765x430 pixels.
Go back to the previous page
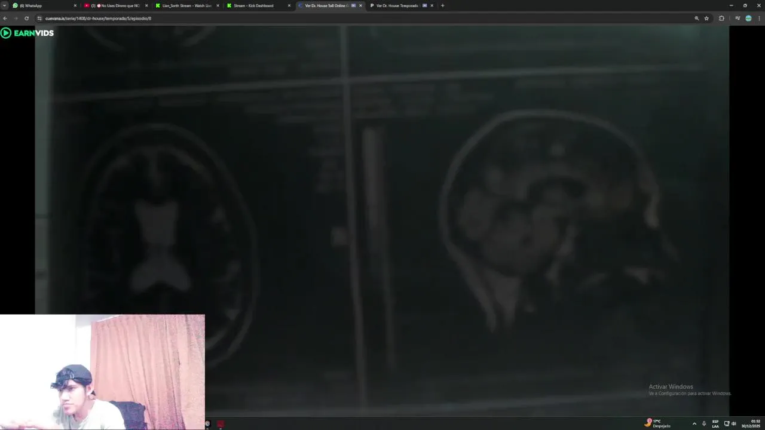[x=5, y=19]
